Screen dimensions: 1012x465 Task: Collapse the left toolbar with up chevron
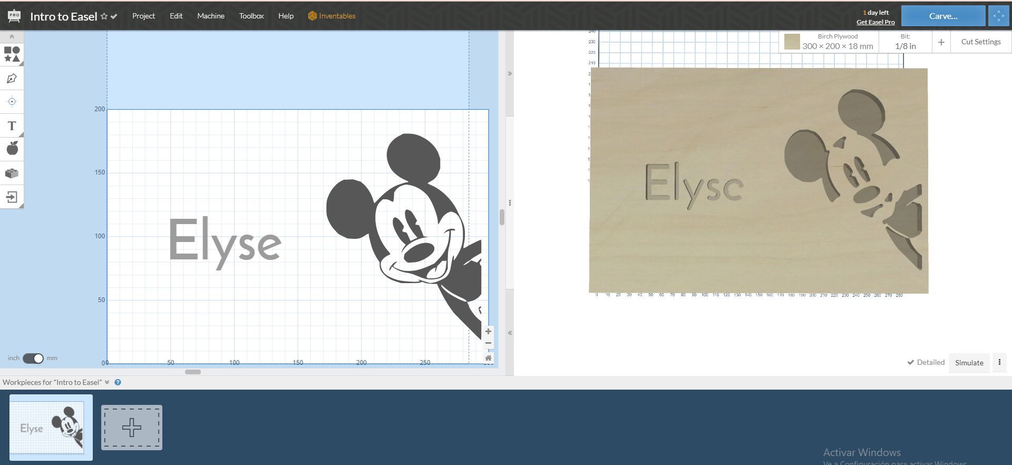pyautogui.click(x=12, y=36)
